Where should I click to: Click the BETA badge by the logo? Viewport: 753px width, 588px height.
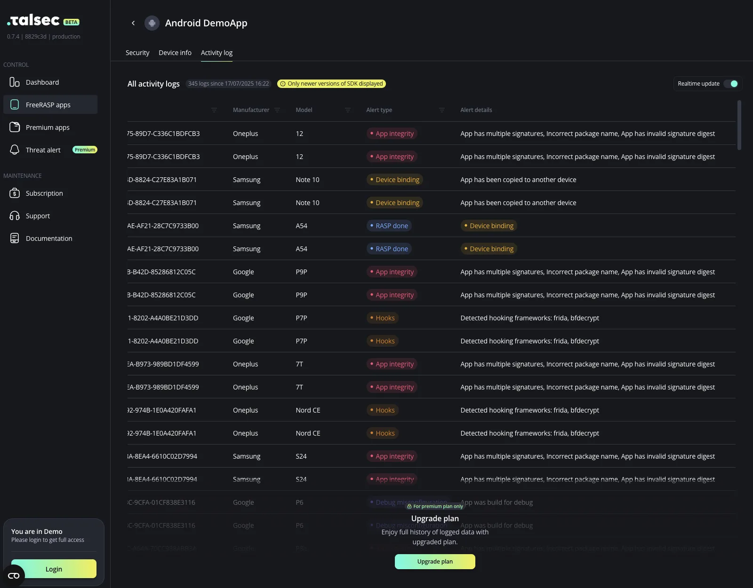[x=72, y=22]
